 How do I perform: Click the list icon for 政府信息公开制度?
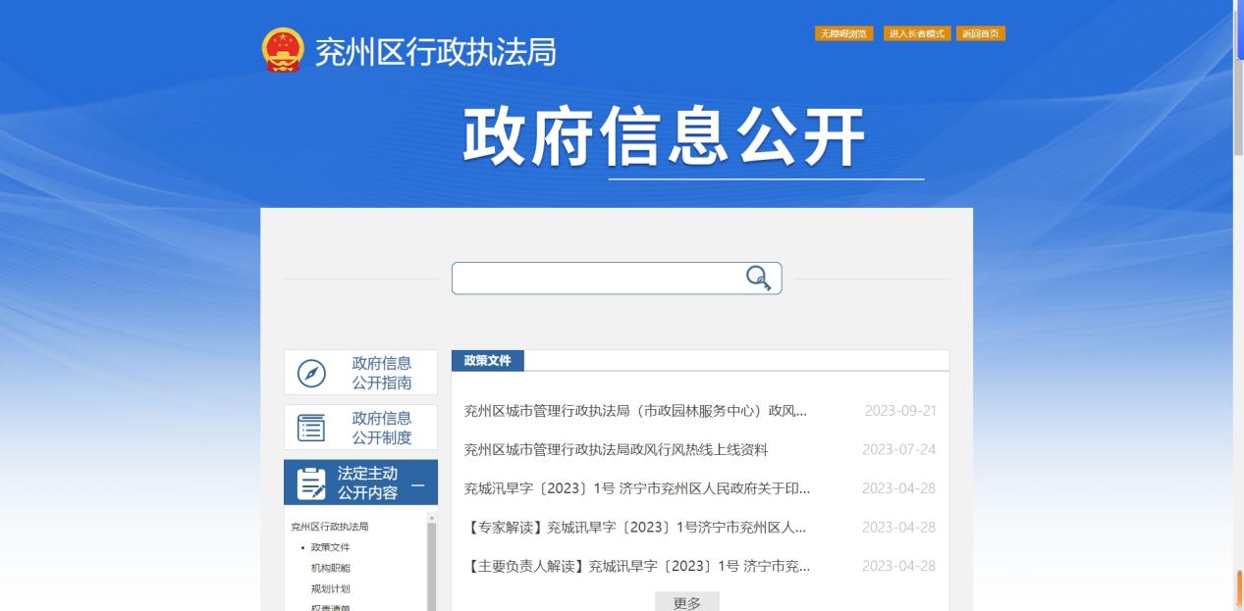point(311,428)
